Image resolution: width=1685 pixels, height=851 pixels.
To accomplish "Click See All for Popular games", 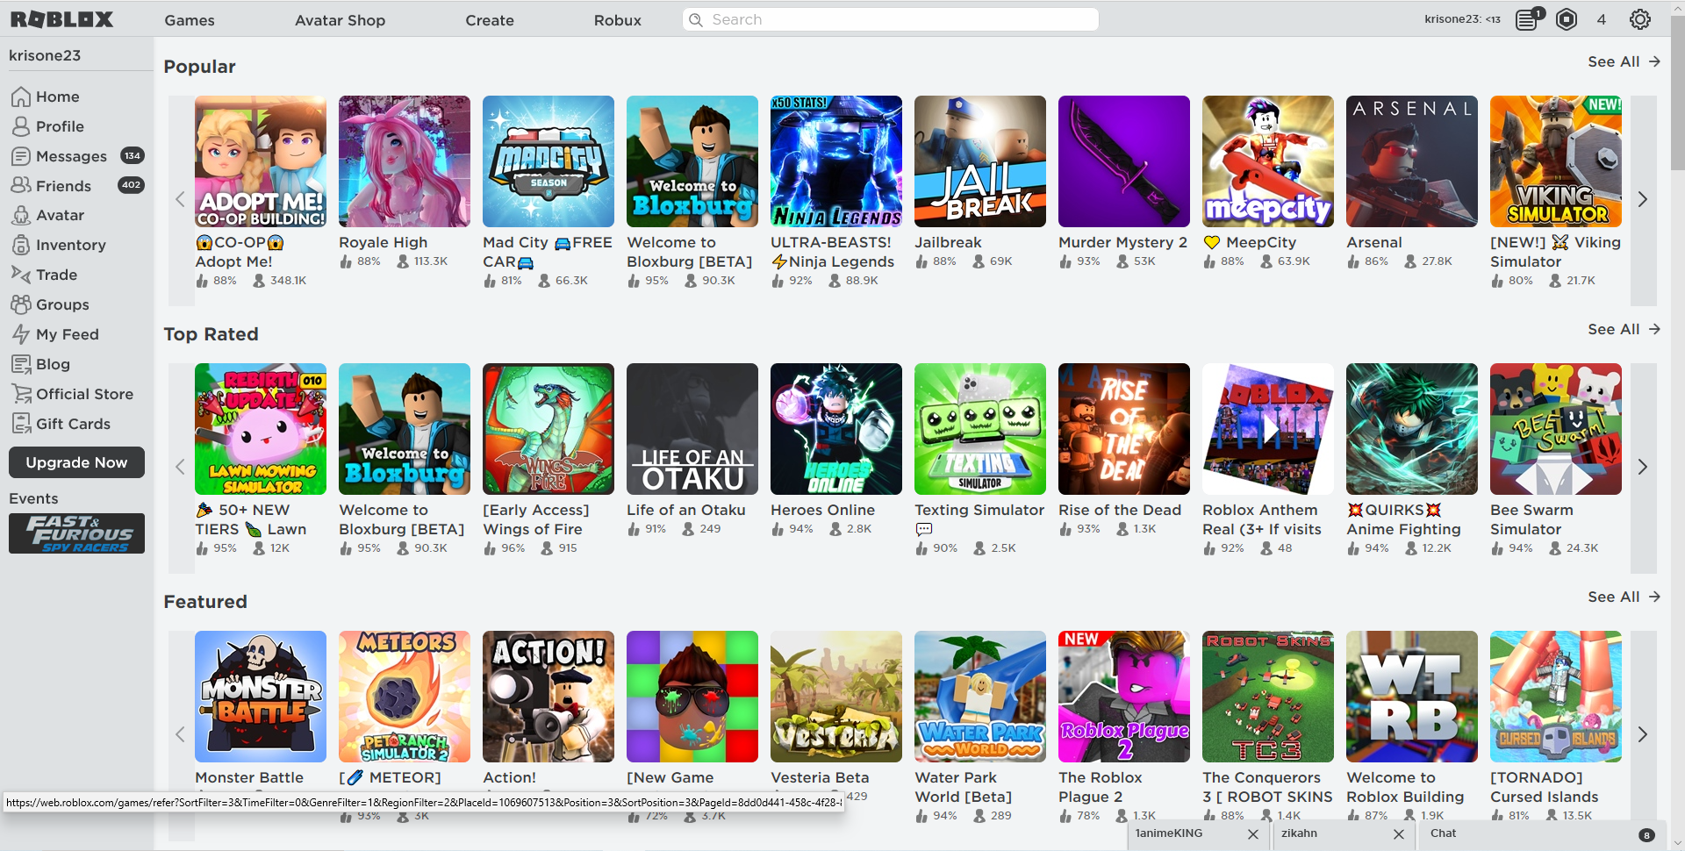I will pyautogui.click(x=1624, y=61).
